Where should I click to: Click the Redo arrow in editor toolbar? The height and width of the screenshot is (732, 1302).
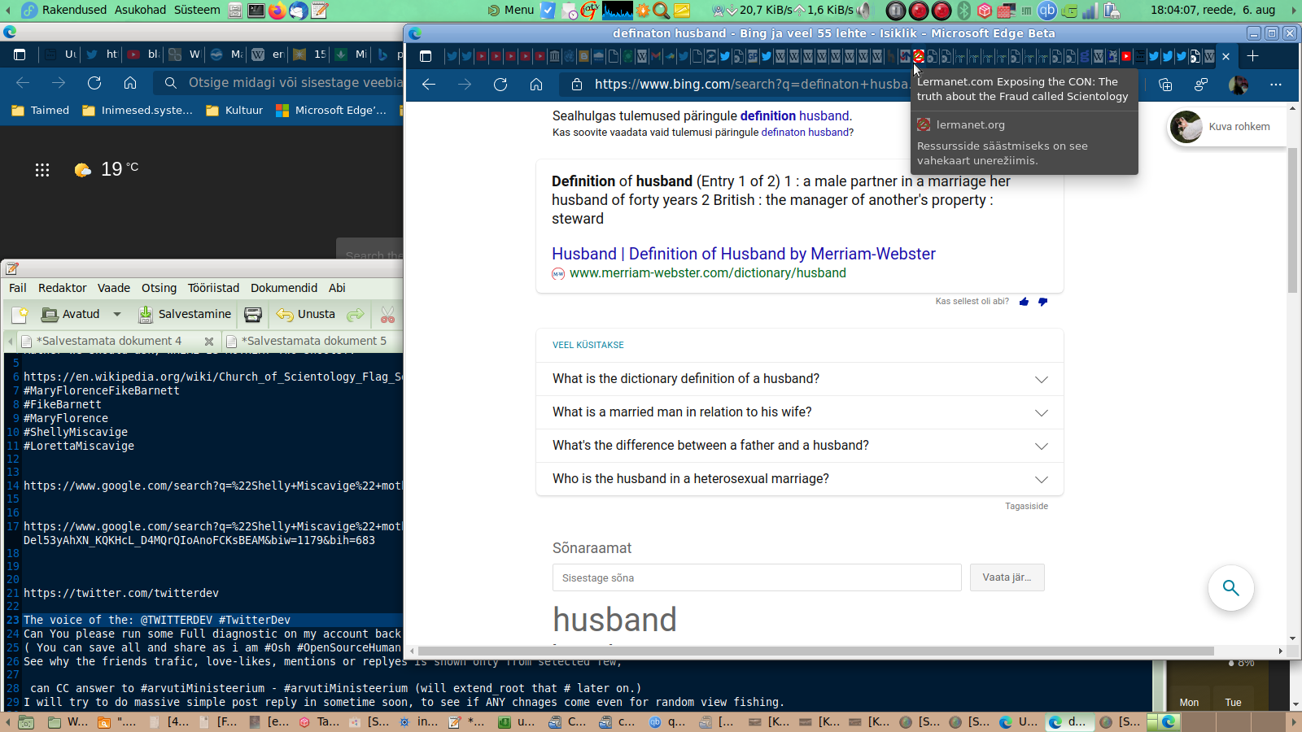point(355,315)
